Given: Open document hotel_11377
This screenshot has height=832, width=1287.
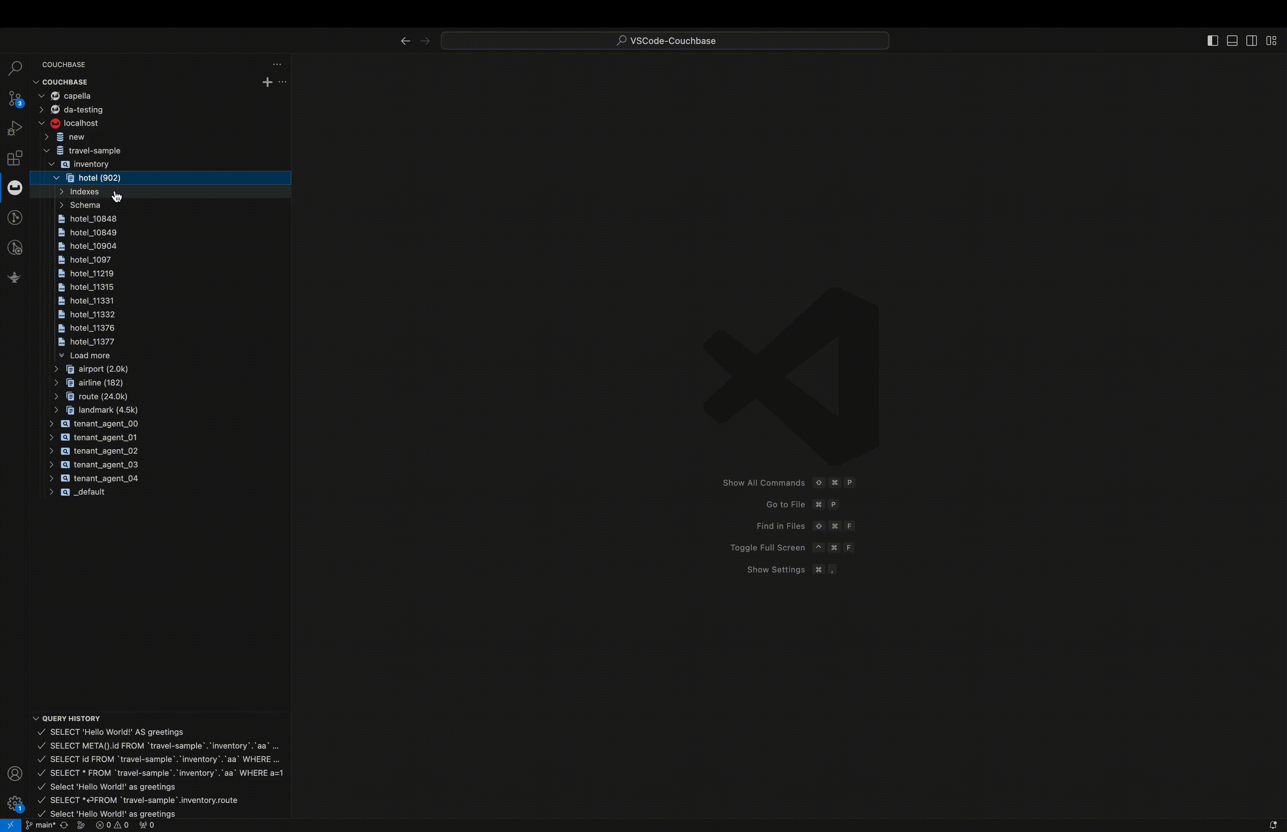Looking at the screenshot, I should tap(161, 342).
